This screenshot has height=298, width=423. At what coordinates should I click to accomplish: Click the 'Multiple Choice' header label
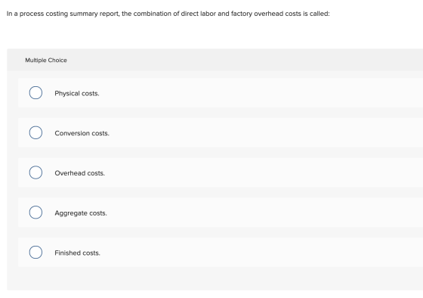pos(46,61)
